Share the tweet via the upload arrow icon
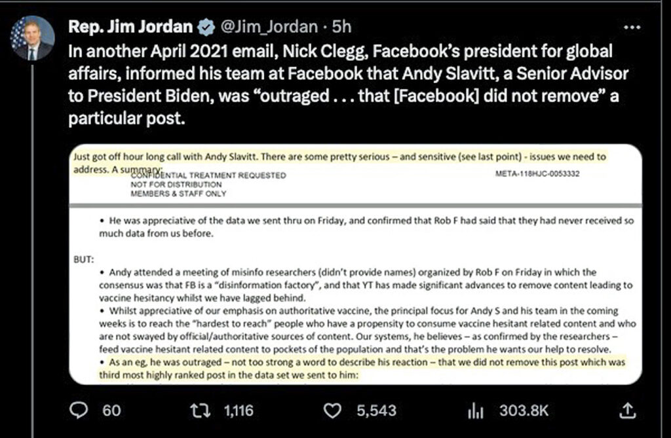Screen dimensions: 671x438 627,411
